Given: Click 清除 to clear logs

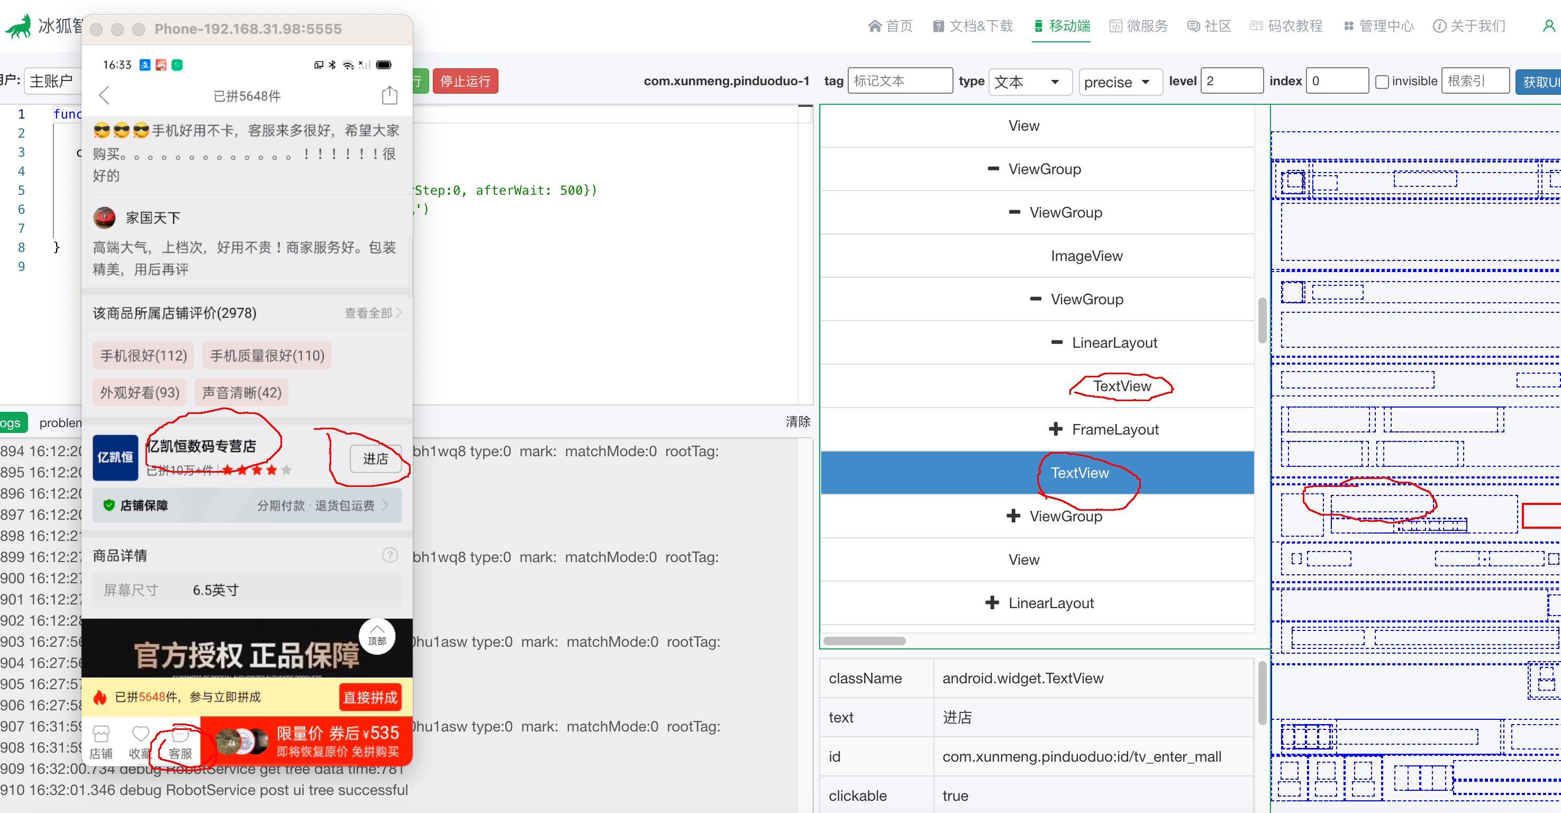Looking at the screenshot, I should pos(797,421).
